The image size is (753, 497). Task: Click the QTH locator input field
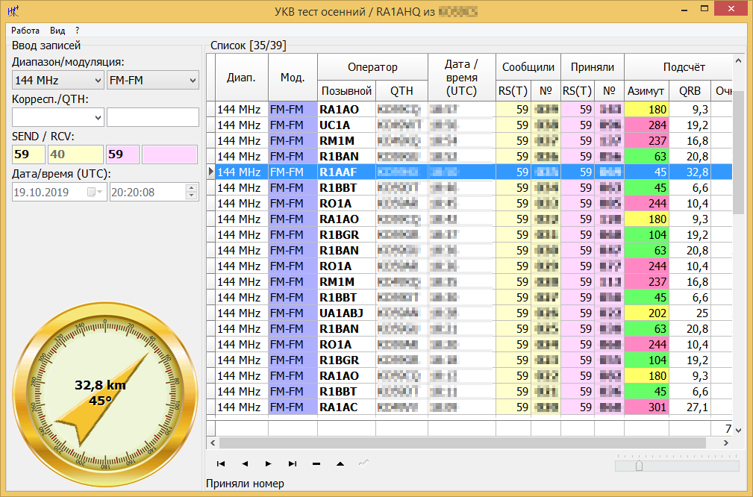pyautogui.click(x=152, y=117)
